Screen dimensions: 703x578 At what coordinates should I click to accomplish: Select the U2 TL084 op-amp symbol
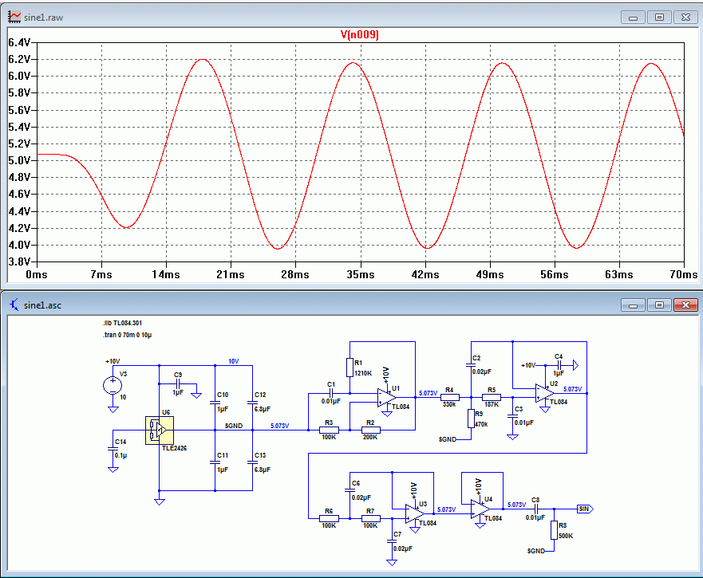(545, 393)
